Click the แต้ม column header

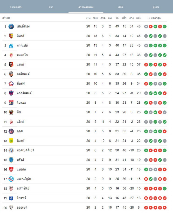pos(139,18)
